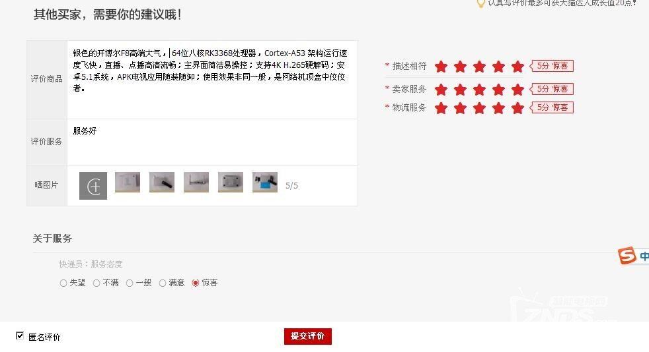Click the lightbulb tip icon at top

pyautogui.click(x=480, y=3)
